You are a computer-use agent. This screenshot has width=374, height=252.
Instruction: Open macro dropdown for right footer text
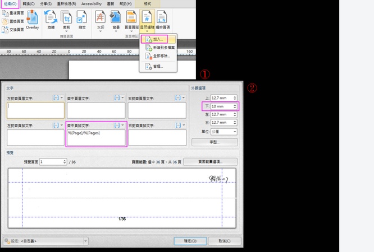point(181,125)
